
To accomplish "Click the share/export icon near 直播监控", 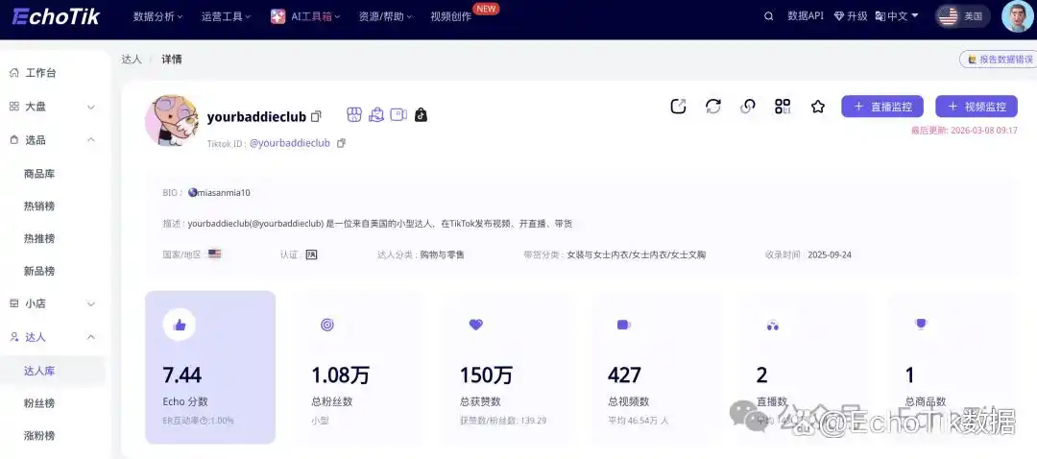I will click(678, 107).
